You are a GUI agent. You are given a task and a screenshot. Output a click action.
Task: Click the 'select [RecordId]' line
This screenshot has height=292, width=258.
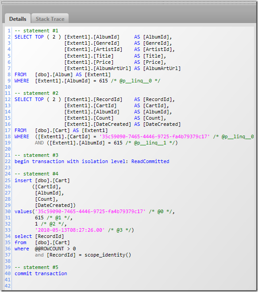point(39,236)
